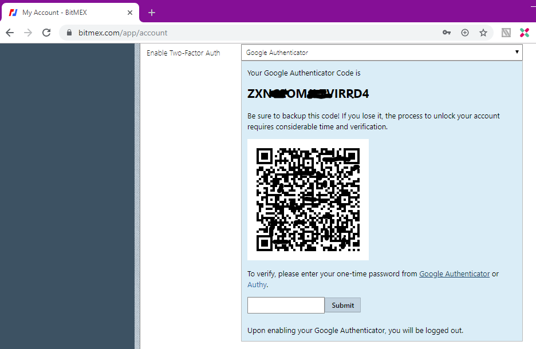The width and height of the screenshot is (536, 349).
Task: Click the BitMEX favicon on the tab
Action: pos(13,13)
